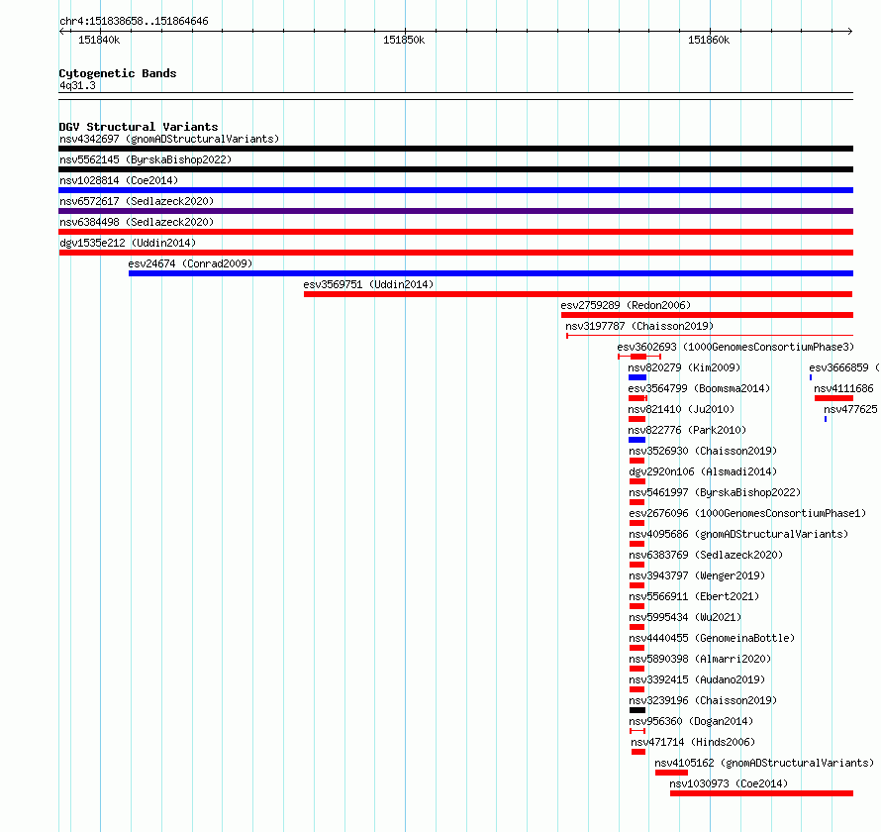Click nsv3197787 (Chaisson2019) label
This screenshot has width=881, height=832.
point(639,326)
